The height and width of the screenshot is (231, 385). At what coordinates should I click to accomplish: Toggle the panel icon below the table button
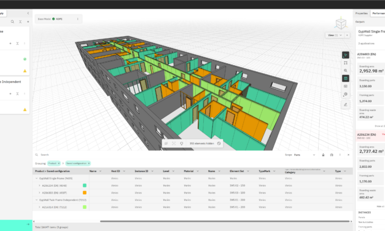(346, 86)
